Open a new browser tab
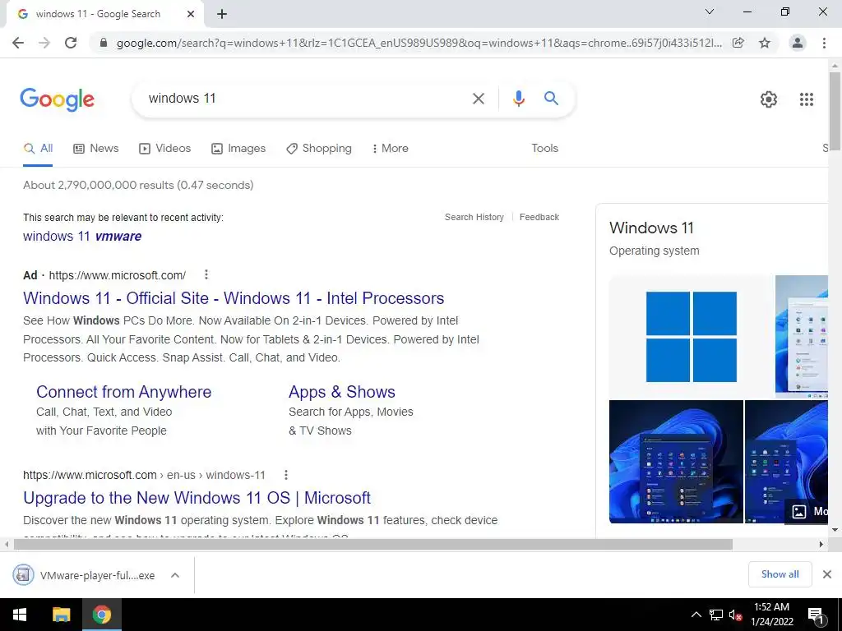 click(222, 15)
